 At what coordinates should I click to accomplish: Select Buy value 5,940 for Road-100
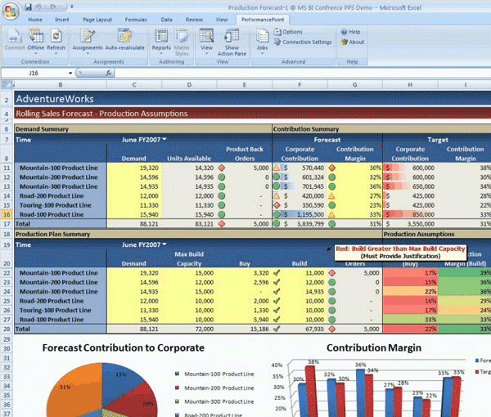pyautogui.click(x=245, y=320)
